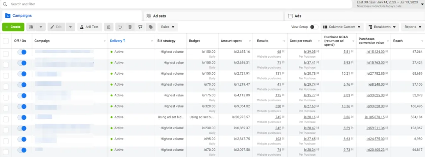
Task: Turn off campaign with lei9,054.02 spent
Action: (22, 107)
